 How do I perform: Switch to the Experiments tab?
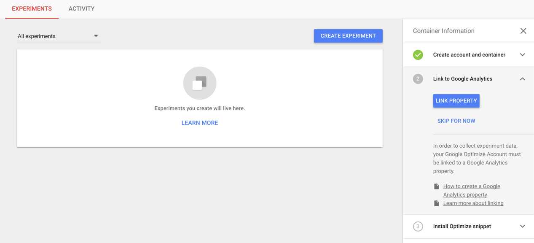click(x=32, y=9)
